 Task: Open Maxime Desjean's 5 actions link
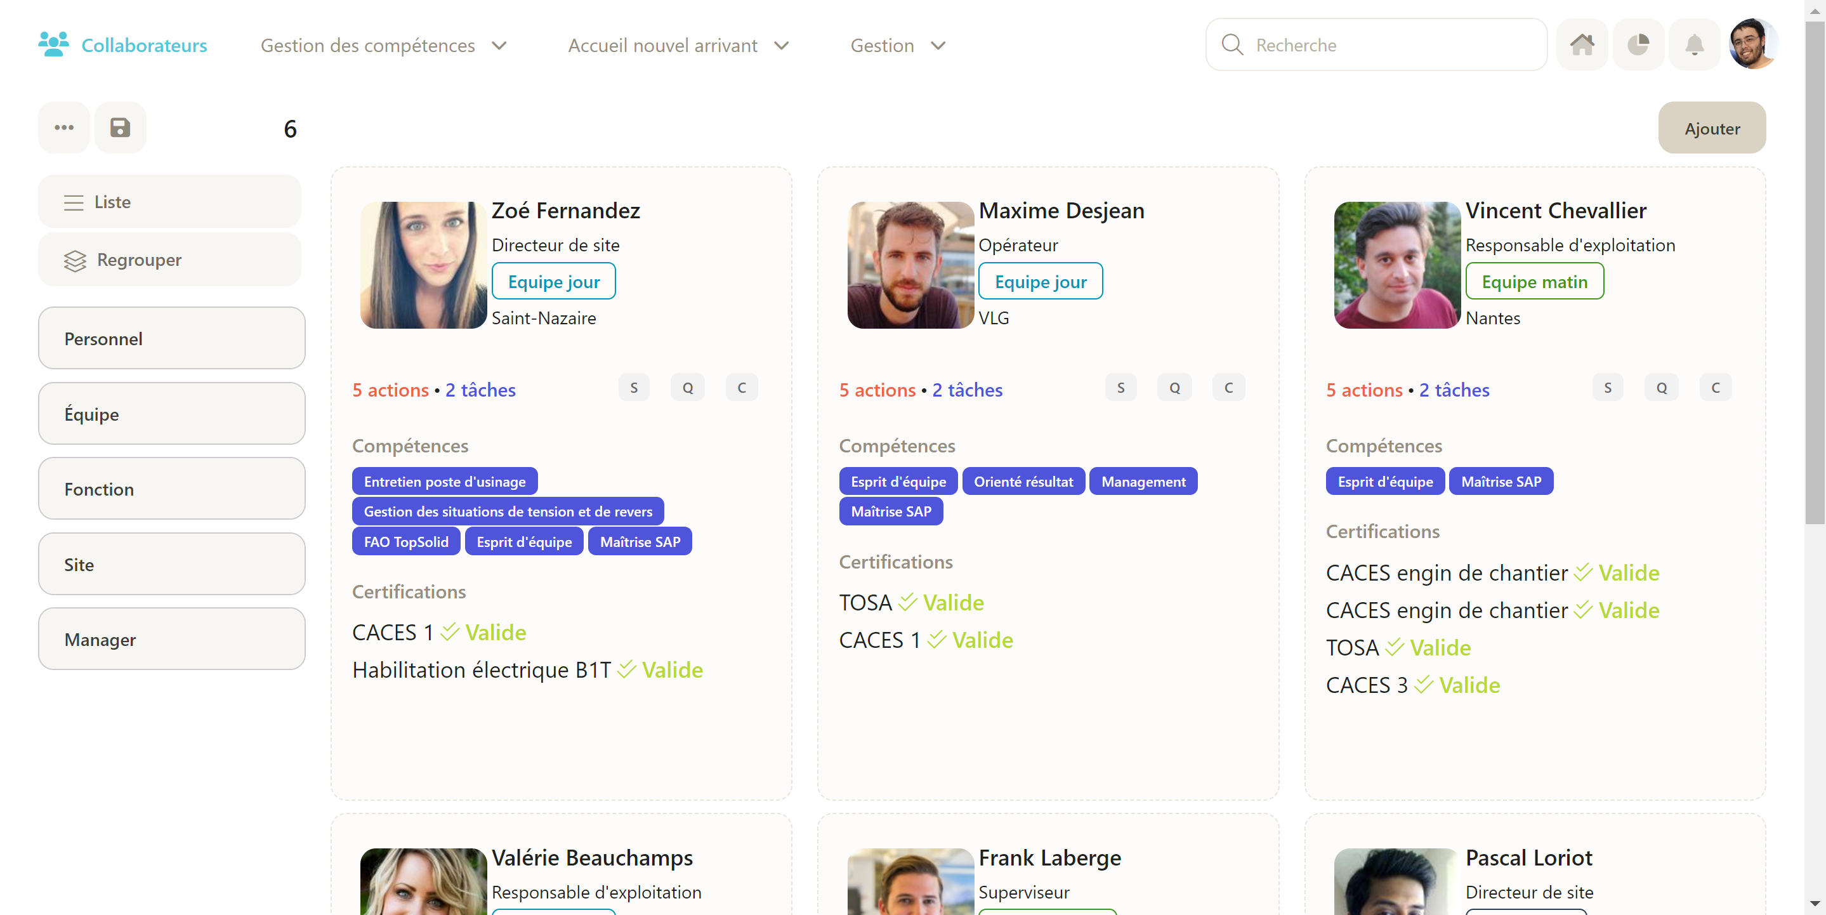pyautogui.click(x=877, y=390)
